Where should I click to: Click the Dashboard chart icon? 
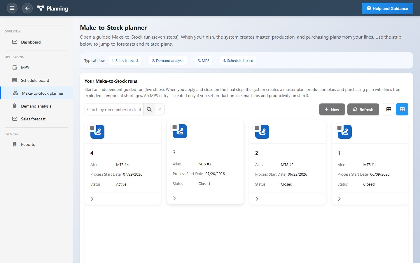[15, 42]
